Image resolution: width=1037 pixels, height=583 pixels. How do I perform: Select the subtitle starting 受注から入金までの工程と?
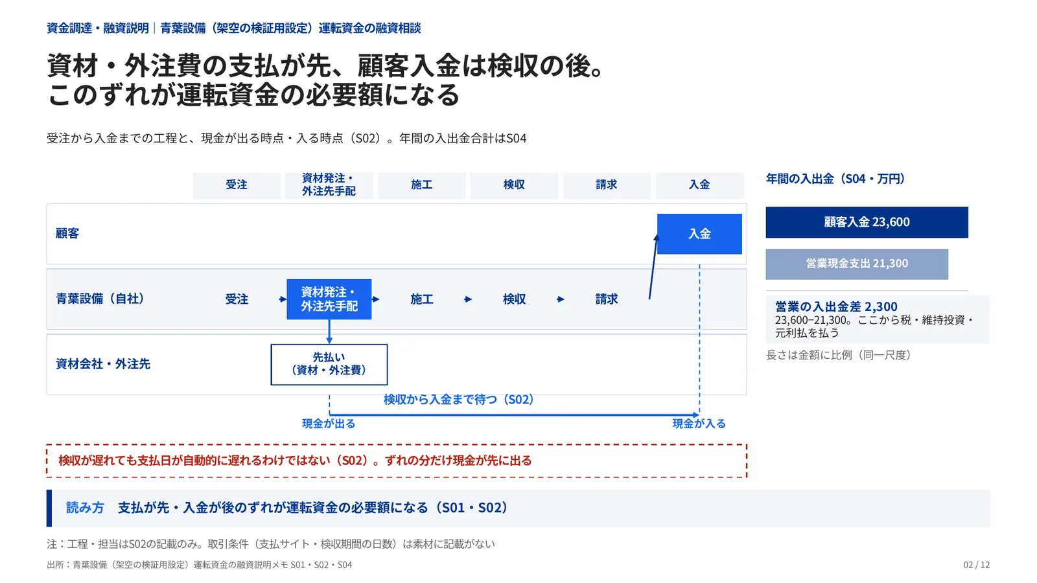[x=286, y=138]
